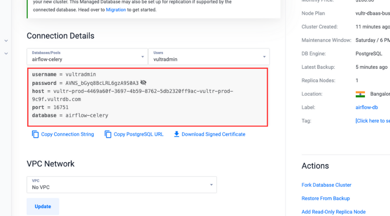The height and width of the screenshot is (216, 390).
Task: Click the India flag icon next to Location
Action: [x=360, y=94]
